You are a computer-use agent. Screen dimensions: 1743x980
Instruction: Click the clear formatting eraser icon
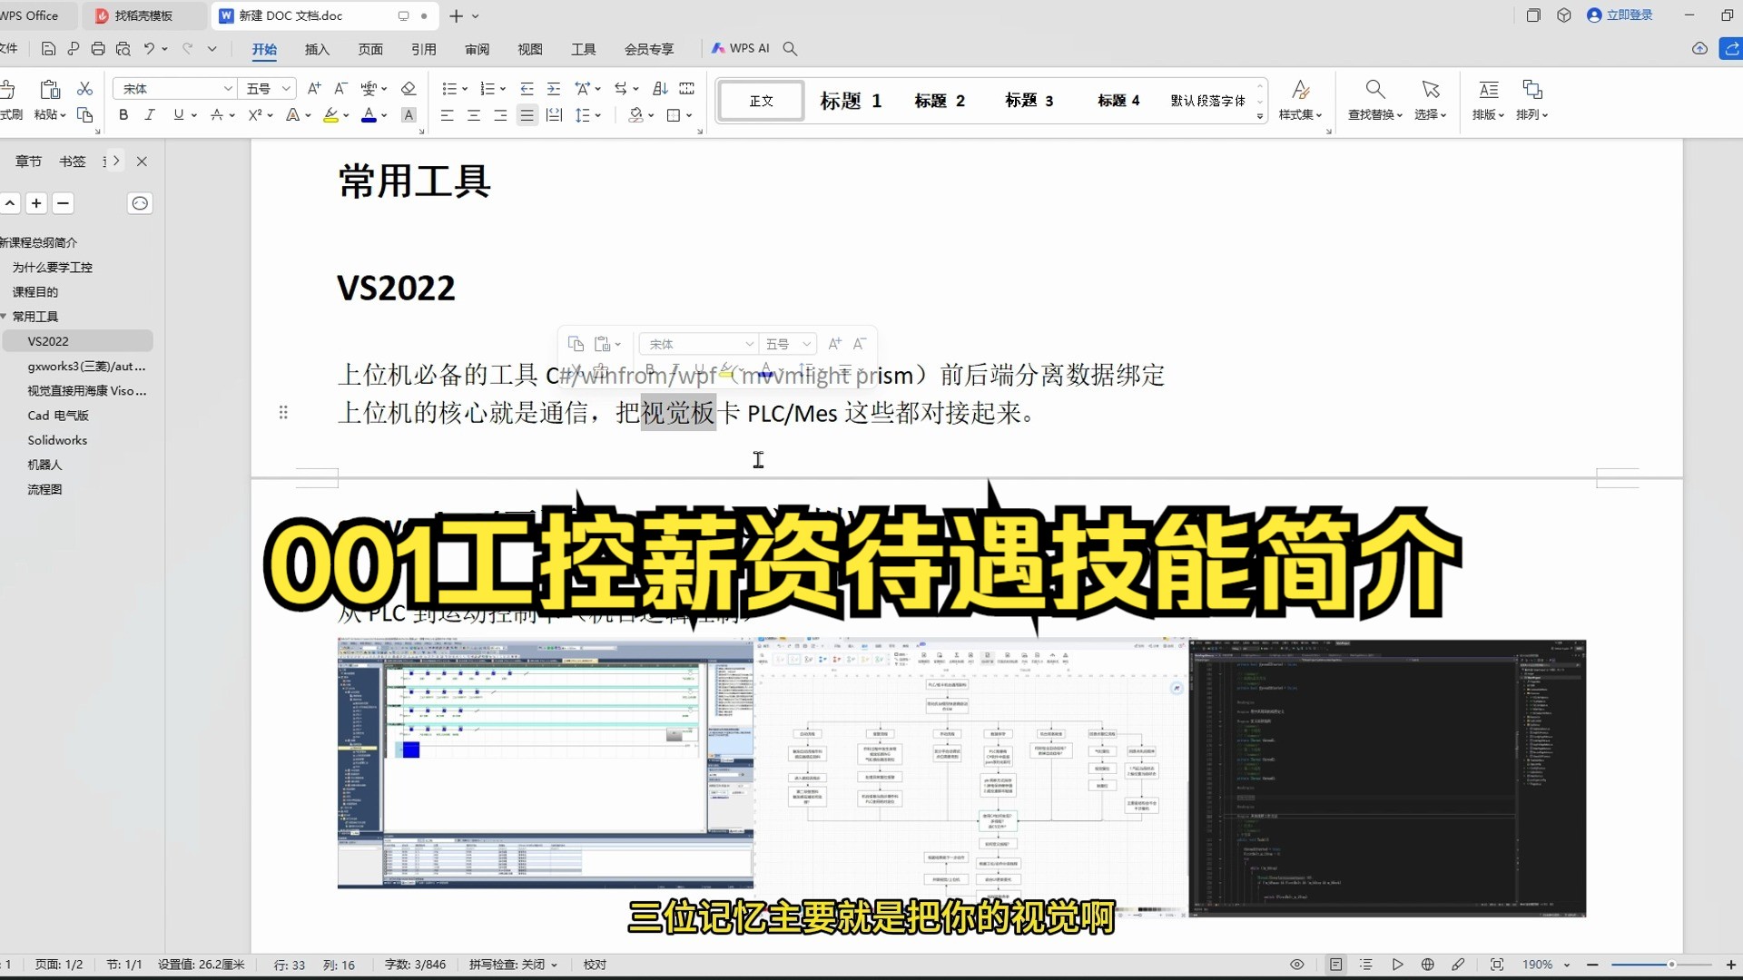pos(409,88)
